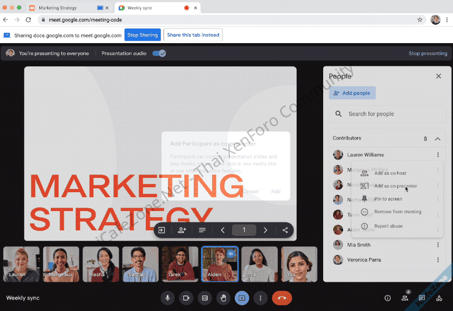
Task: Go to the next slide
Action: coord(265,230)
